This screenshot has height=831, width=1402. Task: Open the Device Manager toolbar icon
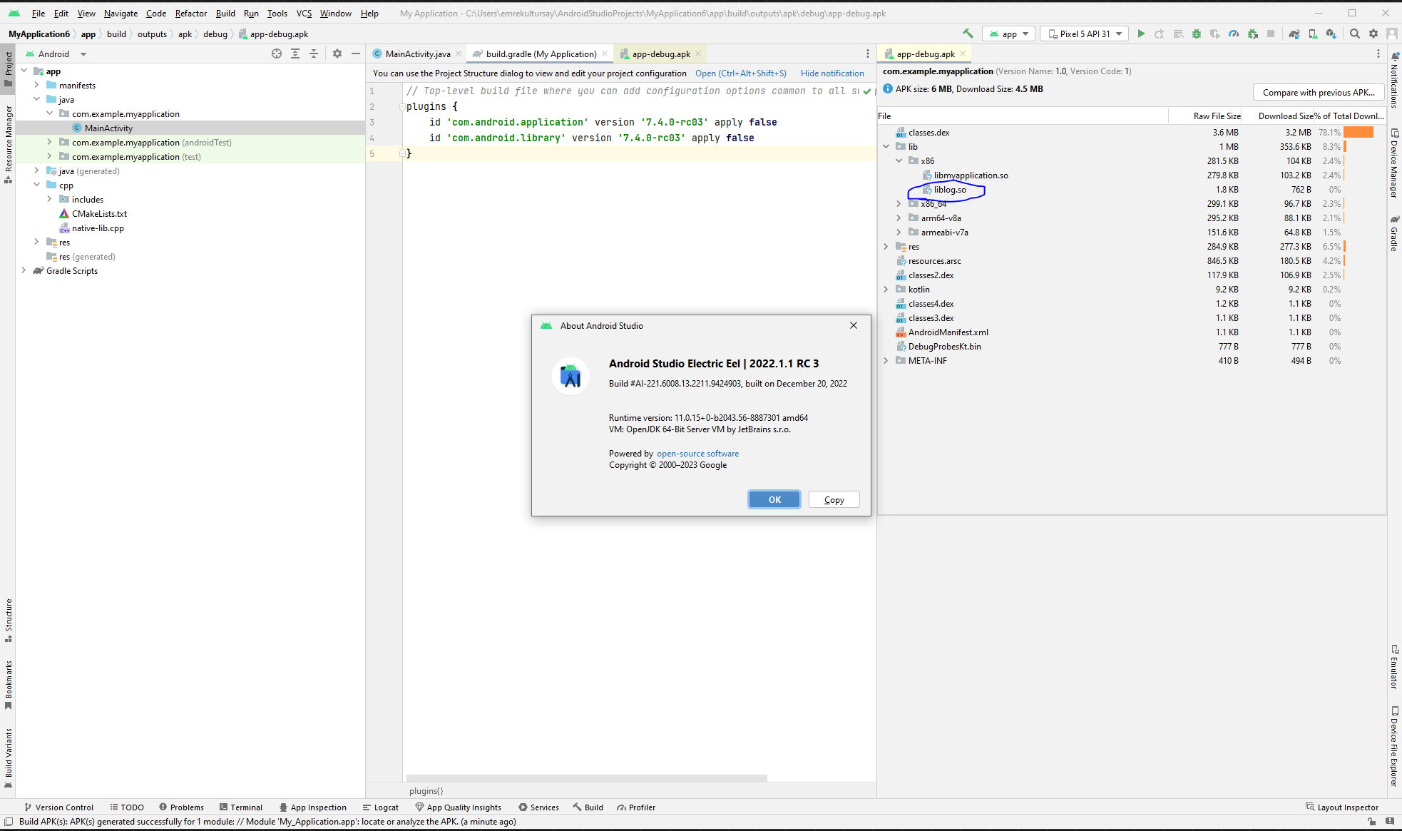click(1313, 34)
